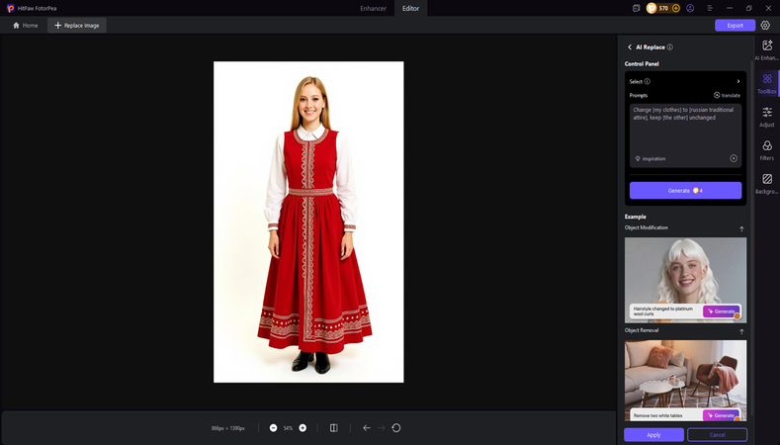Screen dimensions: 780x445
Task: Click the 54% zoom level value
Action: pyautogui.click(x=288, y=428)
